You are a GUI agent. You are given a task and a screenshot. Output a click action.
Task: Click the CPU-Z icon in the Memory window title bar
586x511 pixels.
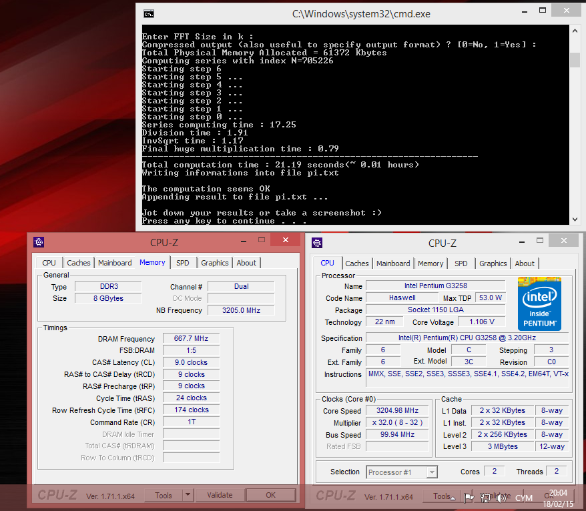click(x=39, y=242)
